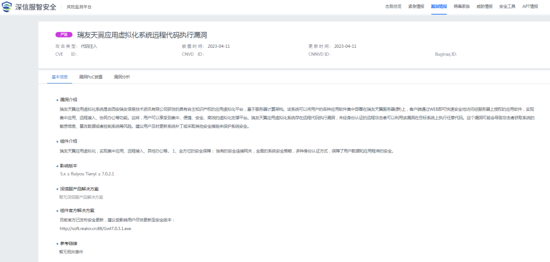Open the 威胁情报 menu item

(484, 6)
